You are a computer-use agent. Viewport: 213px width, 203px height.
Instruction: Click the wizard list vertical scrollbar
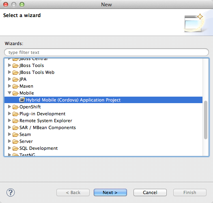pos(206,120)
